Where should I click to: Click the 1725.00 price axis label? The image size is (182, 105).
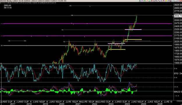pyautogui.click(x=178, y=54)
